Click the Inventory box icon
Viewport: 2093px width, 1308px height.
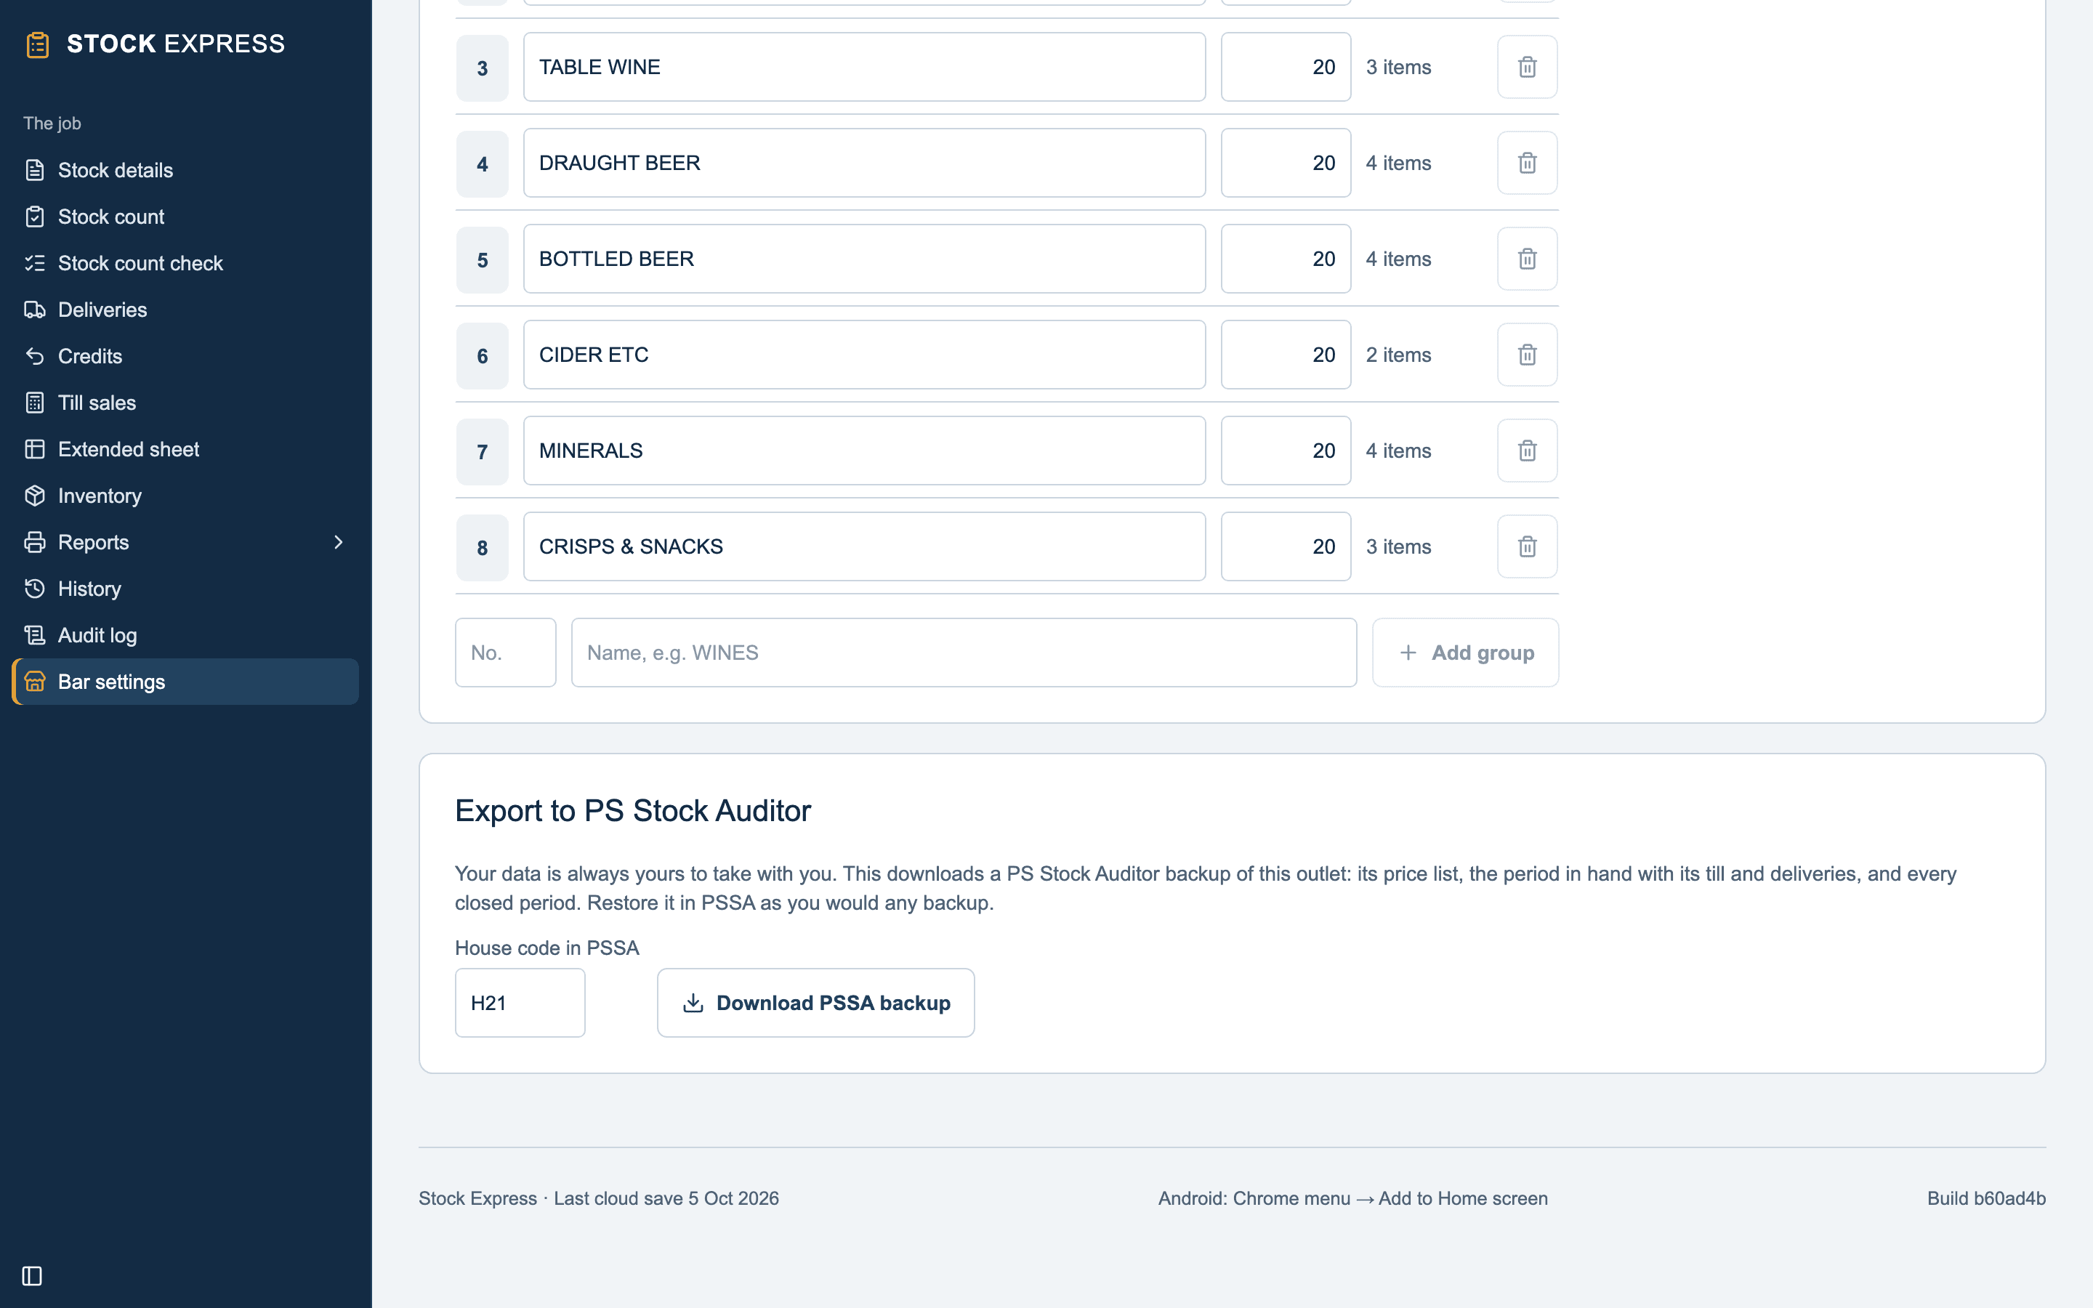click(35, 496)
